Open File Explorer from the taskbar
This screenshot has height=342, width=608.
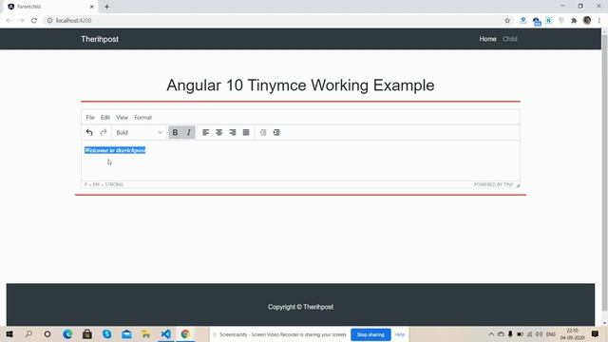[x=145, y=334]
